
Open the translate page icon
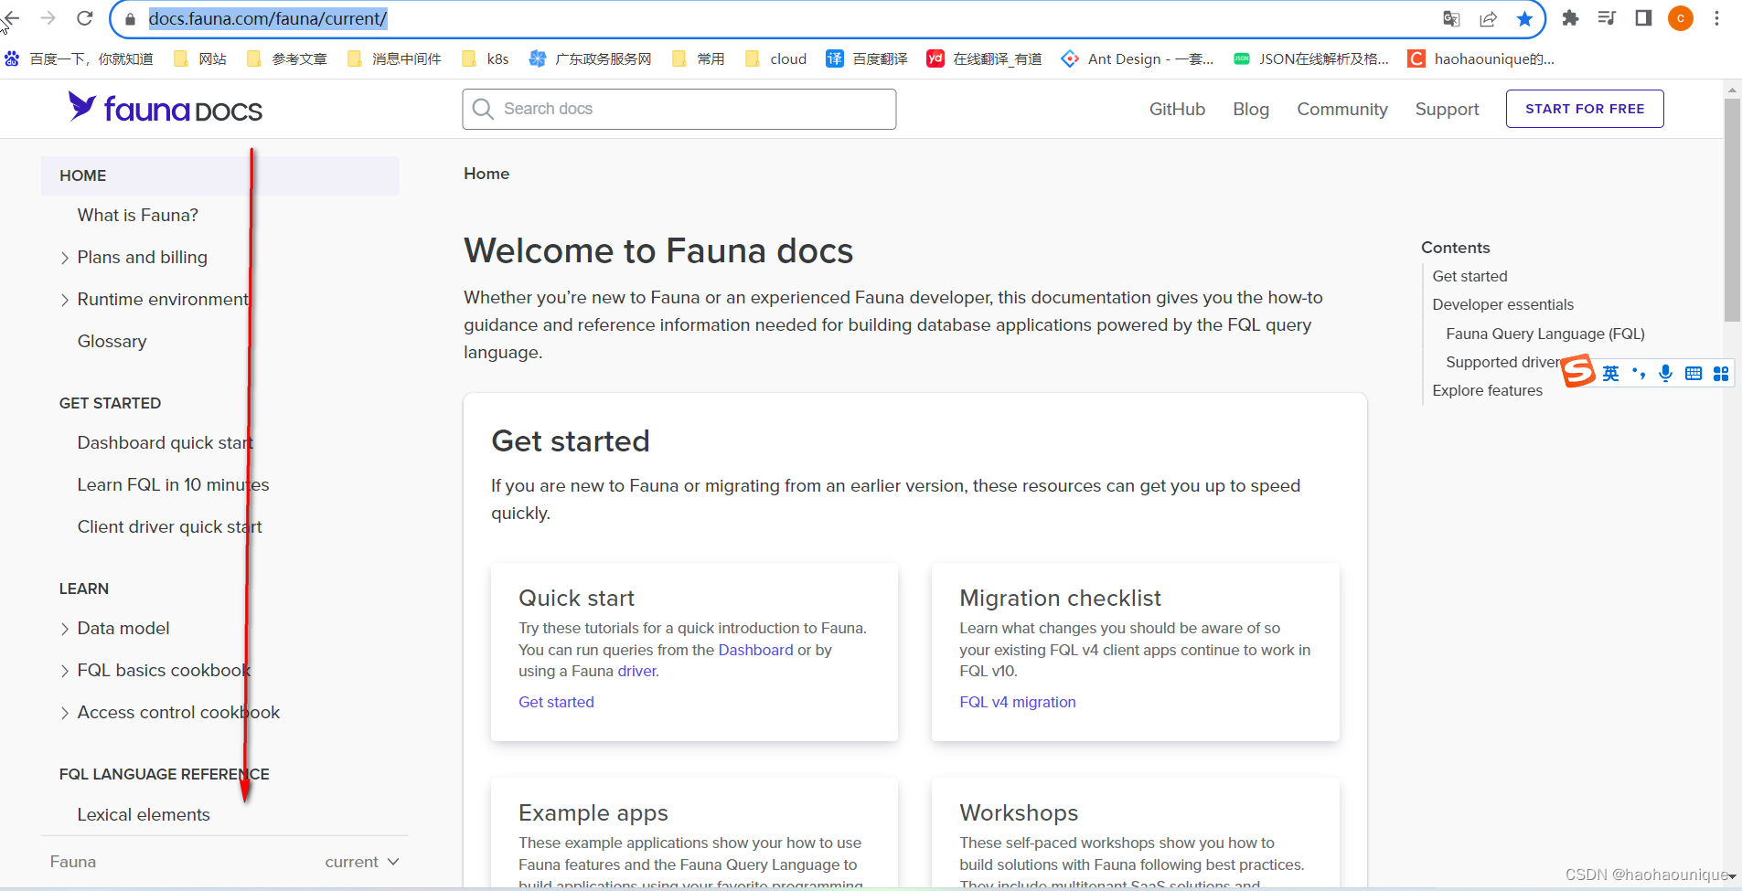(1451, 18)
